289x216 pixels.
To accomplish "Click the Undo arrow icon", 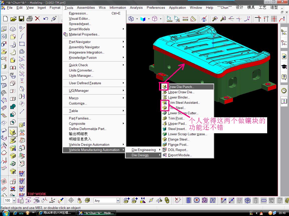I will [x=46, y=18].
